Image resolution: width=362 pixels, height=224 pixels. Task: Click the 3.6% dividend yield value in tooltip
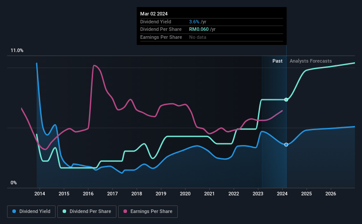[x=194, y=22]
